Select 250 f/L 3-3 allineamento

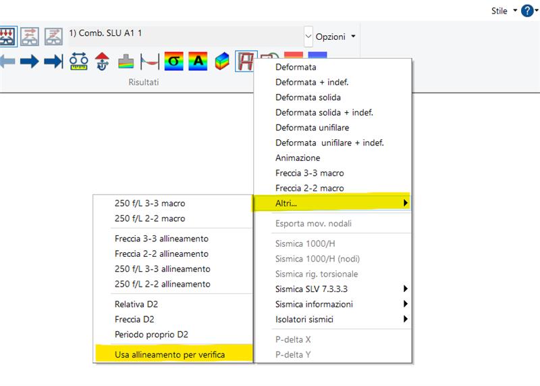coord(173,269)
